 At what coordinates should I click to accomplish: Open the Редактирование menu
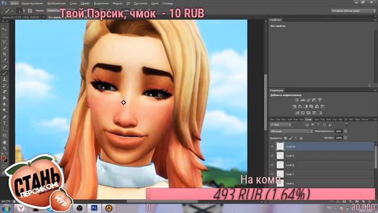coord(32,4)
